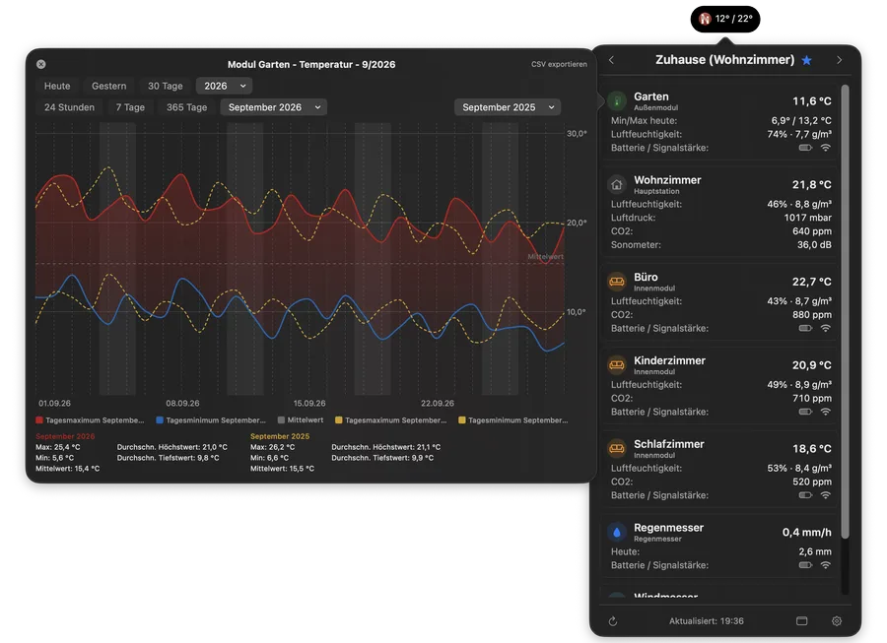Image resolution: width=887 pixels, height=643 pixels.
Task: Click the menu bar temperature widget 12° / 22°
Action: tap(725, 19)
